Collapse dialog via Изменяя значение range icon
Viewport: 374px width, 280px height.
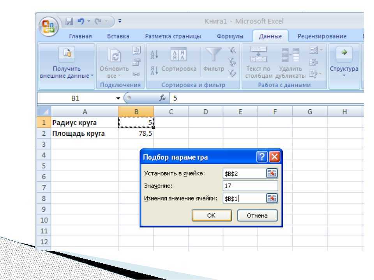pos(272,198)
